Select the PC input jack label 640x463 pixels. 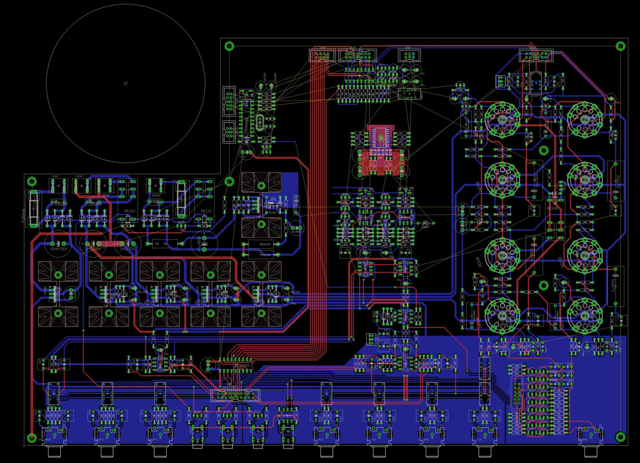[x=374, y=440]
